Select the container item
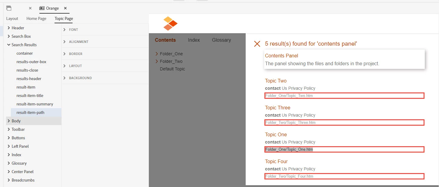Image resolution: width=439 pixels, height=187 pixels. click(25, 53)
